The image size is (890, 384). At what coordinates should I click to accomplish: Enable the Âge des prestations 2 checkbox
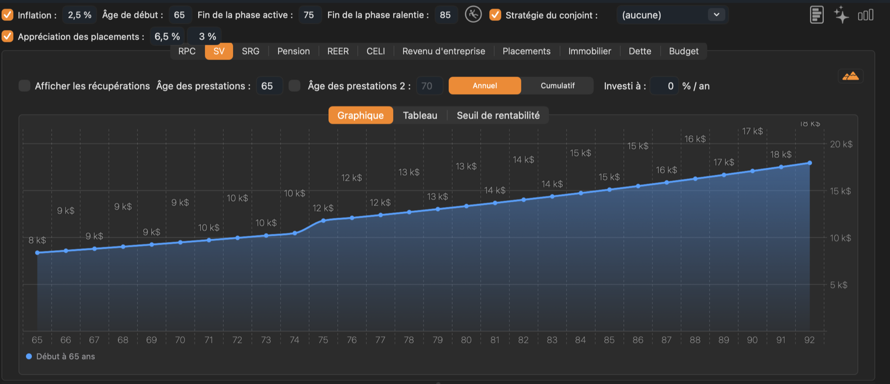[x=294, y=85]
